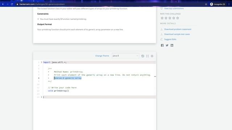Bookmark this page with the star icon
Screen dimensions: 232x130
point(206,4)
